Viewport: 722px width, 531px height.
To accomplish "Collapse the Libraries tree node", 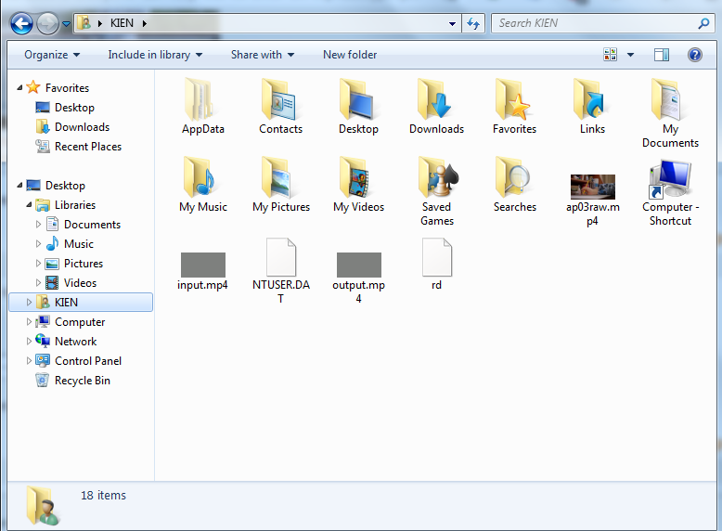I will 29,204.
